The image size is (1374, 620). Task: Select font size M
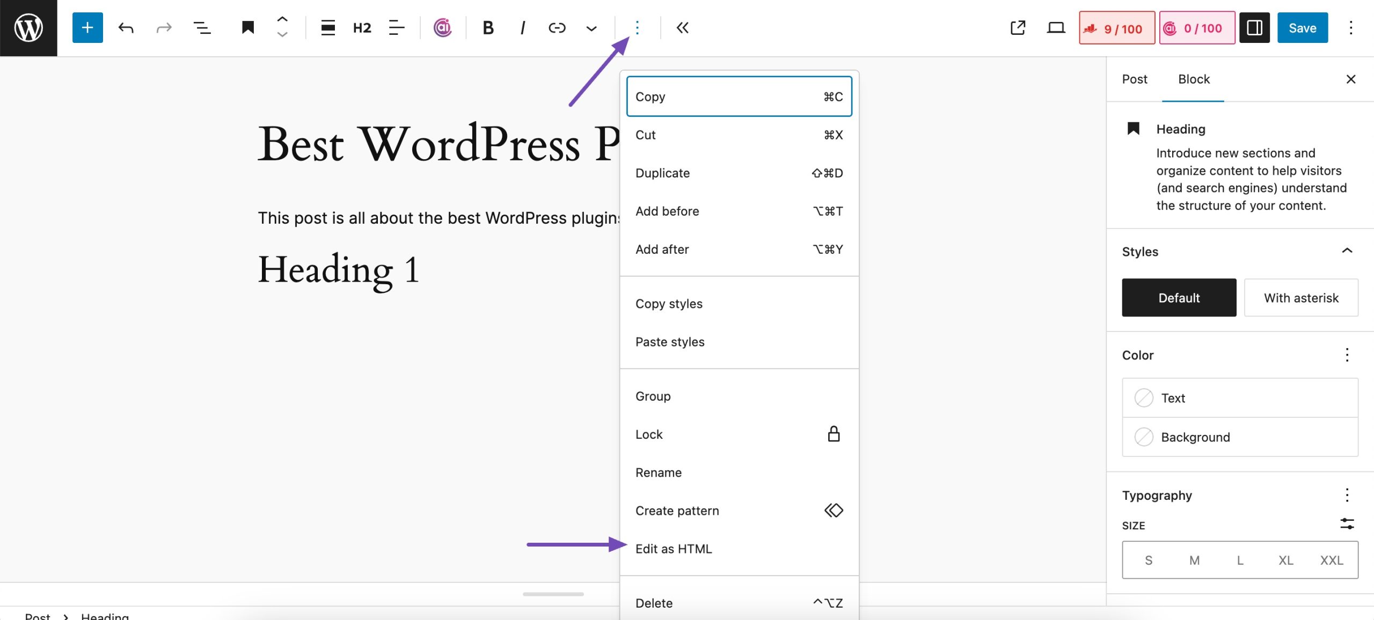click(1194, 560)
